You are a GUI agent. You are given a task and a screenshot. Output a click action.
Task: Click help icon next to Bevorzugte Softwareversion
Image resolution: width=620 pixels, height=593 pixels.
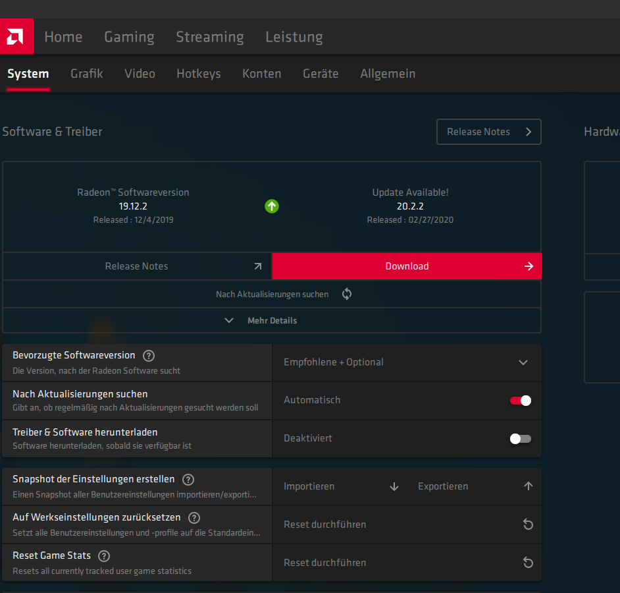(149, 356)
